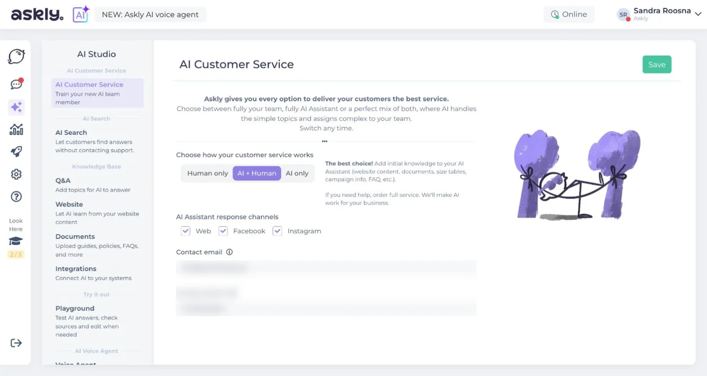707x376 pixels.
Task: Uncheck the Instagram channel checkbox
Action: pyautogui.click(x=278, y=231)
